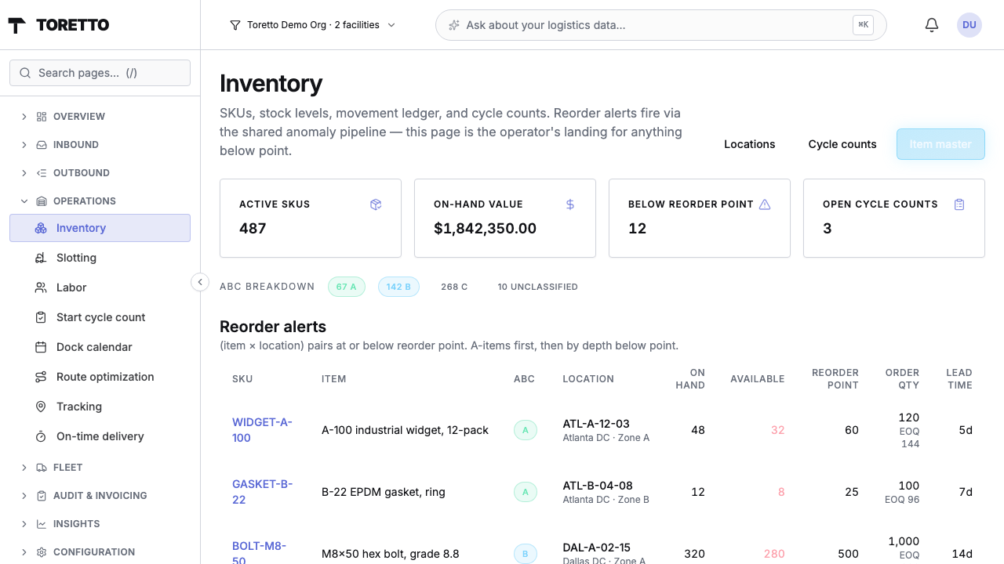
Task: Go to Dock calendar page
Action: click(x=100, y=347)
